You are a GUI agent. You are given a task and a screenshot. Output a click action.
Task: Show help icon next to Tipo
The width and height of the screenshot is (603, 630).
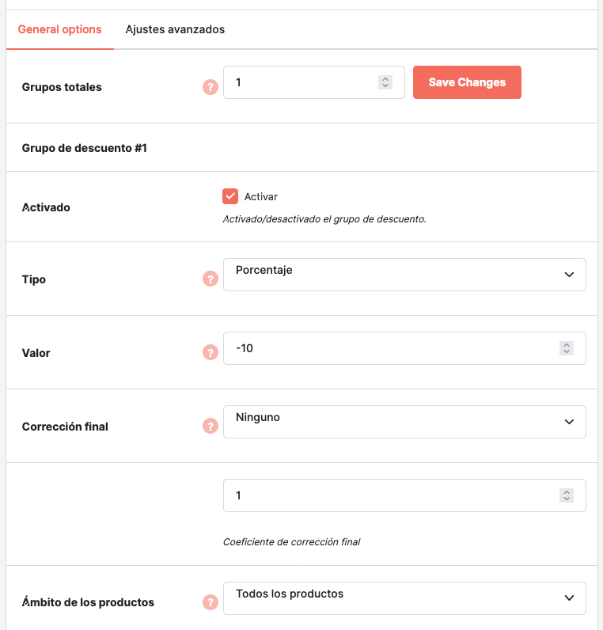click(210, 279)
